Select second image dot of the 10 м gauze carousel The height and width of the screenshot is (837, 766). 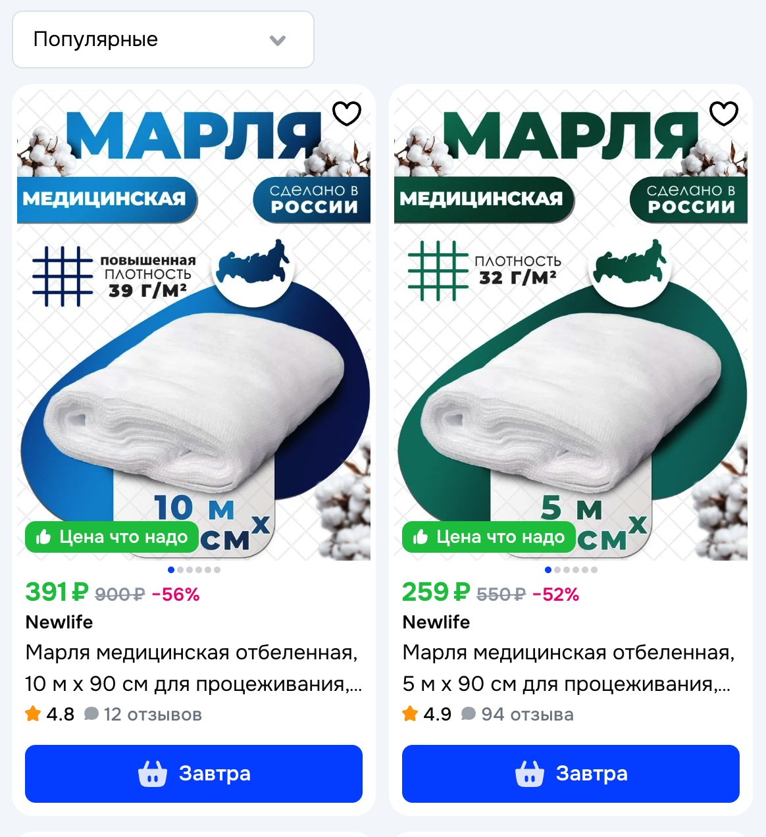pos(180,570)
